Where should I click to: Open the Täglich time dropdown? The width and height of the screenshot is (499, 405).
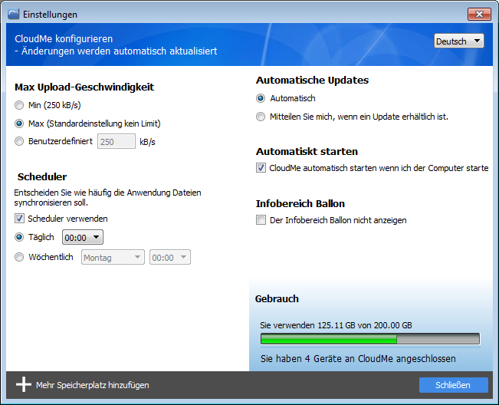tap(82, 239)
